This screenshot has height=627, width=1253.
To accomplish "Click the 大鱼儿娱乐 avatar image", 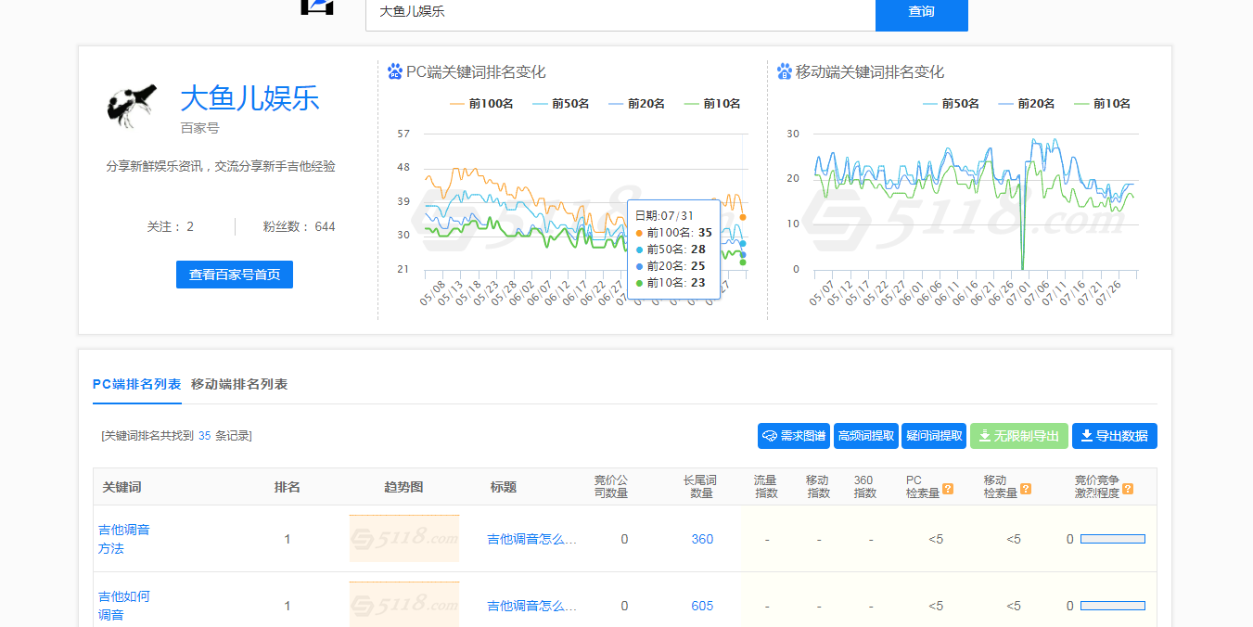I will click(131, 106).
